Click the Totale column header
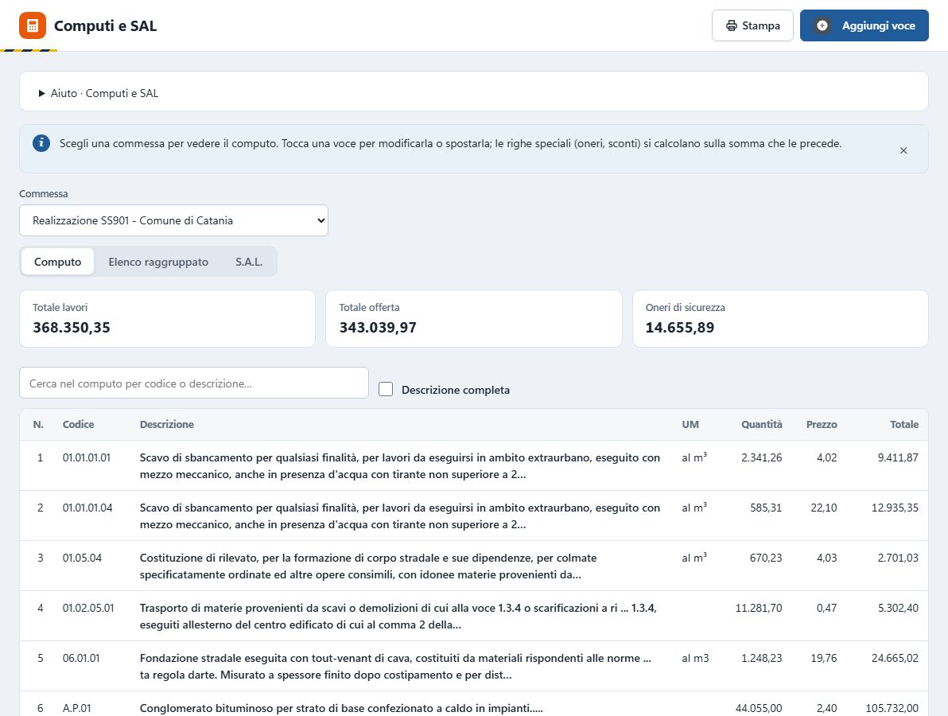The width and height of the screenshot is (948, 716). tap(904, 424)
